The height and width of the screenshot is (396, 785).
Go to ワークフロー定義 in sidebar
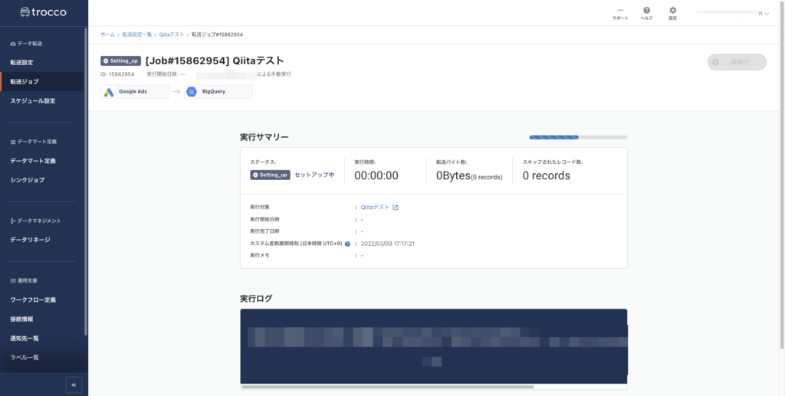[x=32, y=299]
